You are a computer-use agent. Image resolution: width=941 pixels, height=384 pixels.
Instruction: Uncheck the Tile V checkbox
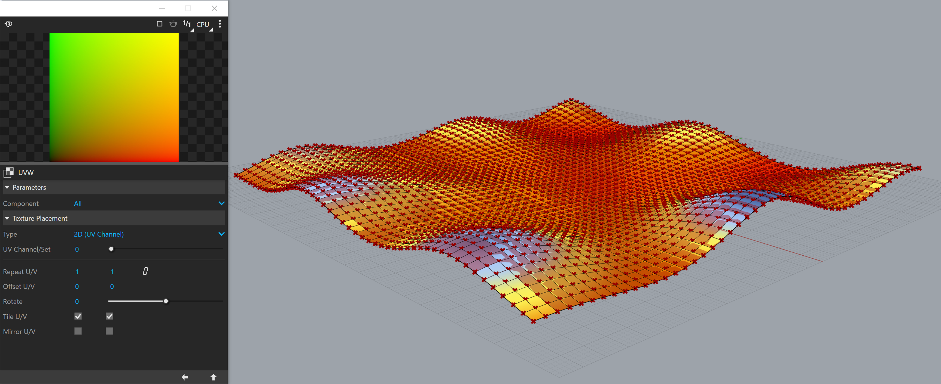pyautogui.click(x=109, y=316)
